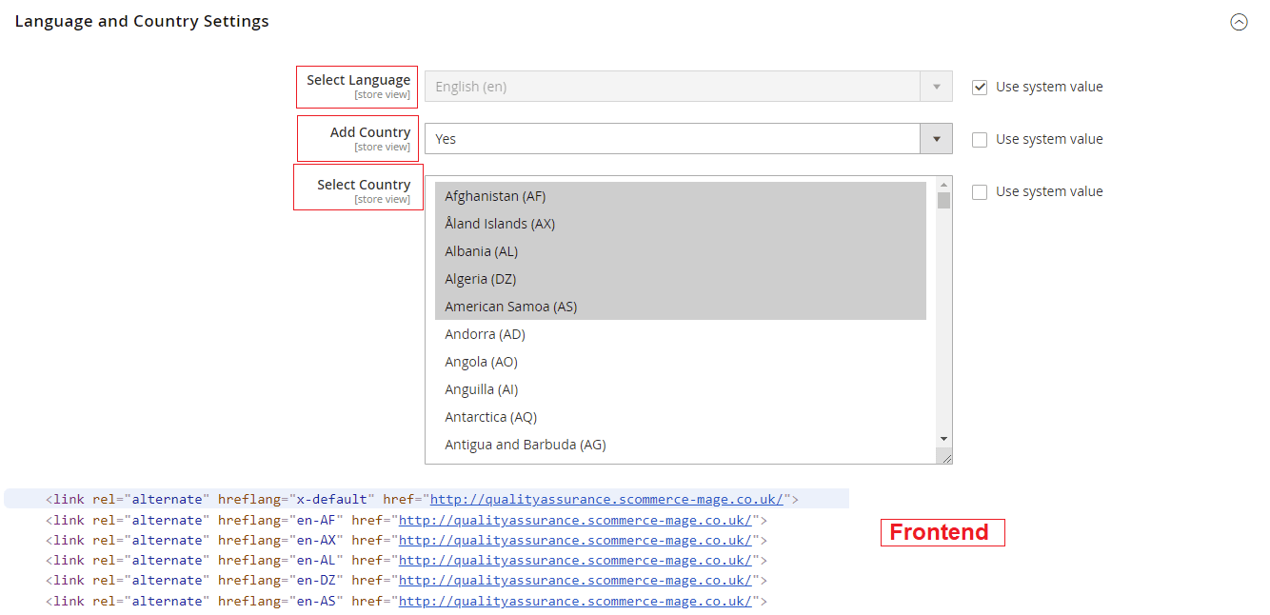Open the en-AS hreflang link URL
Viewport: 1270px width, 615px height.
click(575, 602)
